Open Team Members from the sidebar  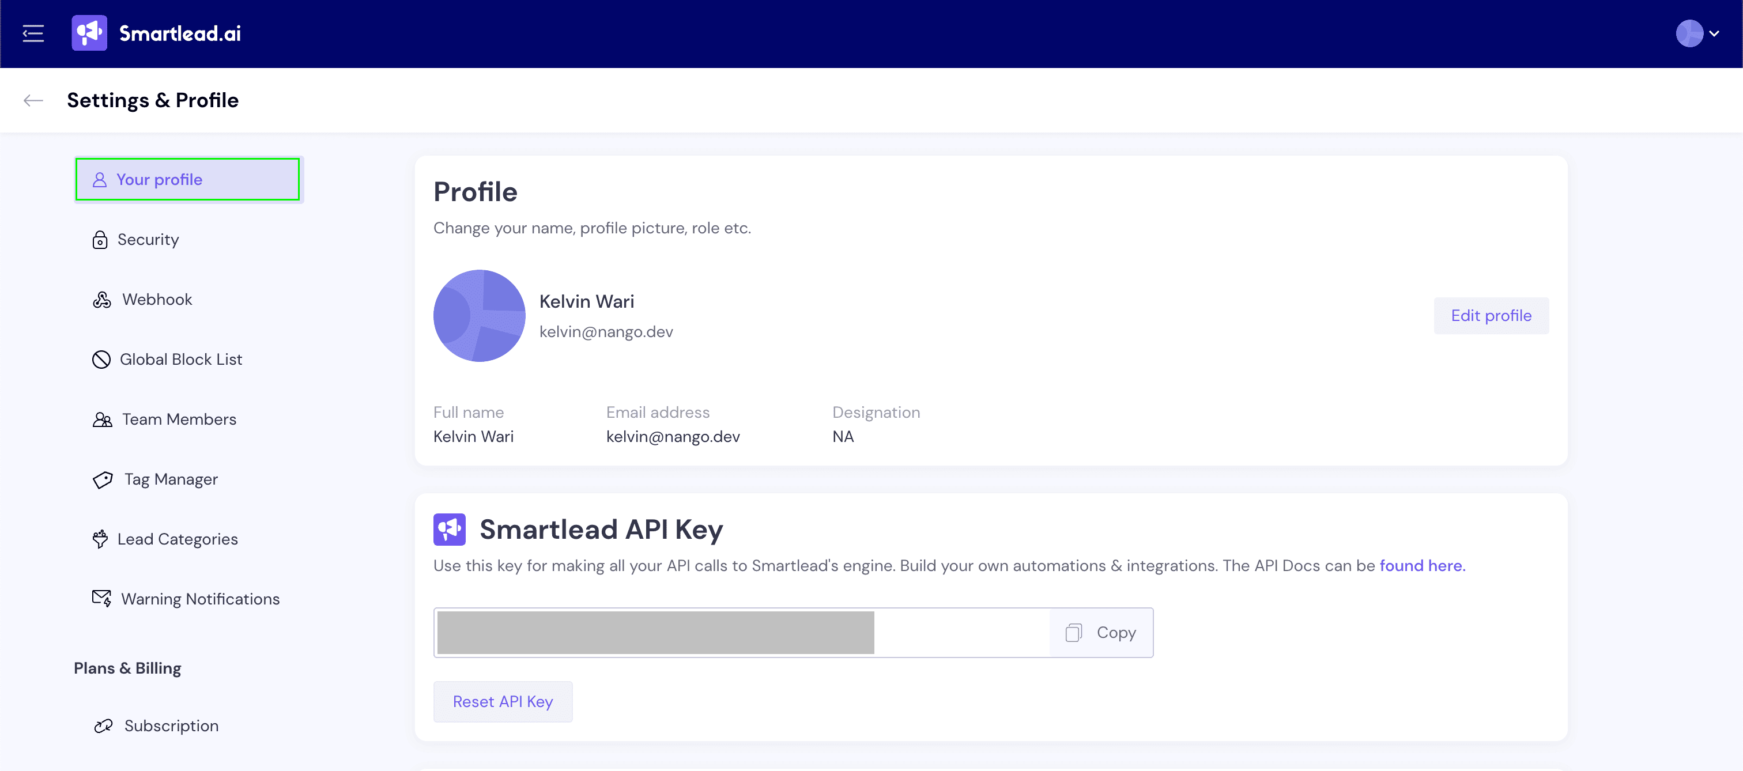pos(179,419)
